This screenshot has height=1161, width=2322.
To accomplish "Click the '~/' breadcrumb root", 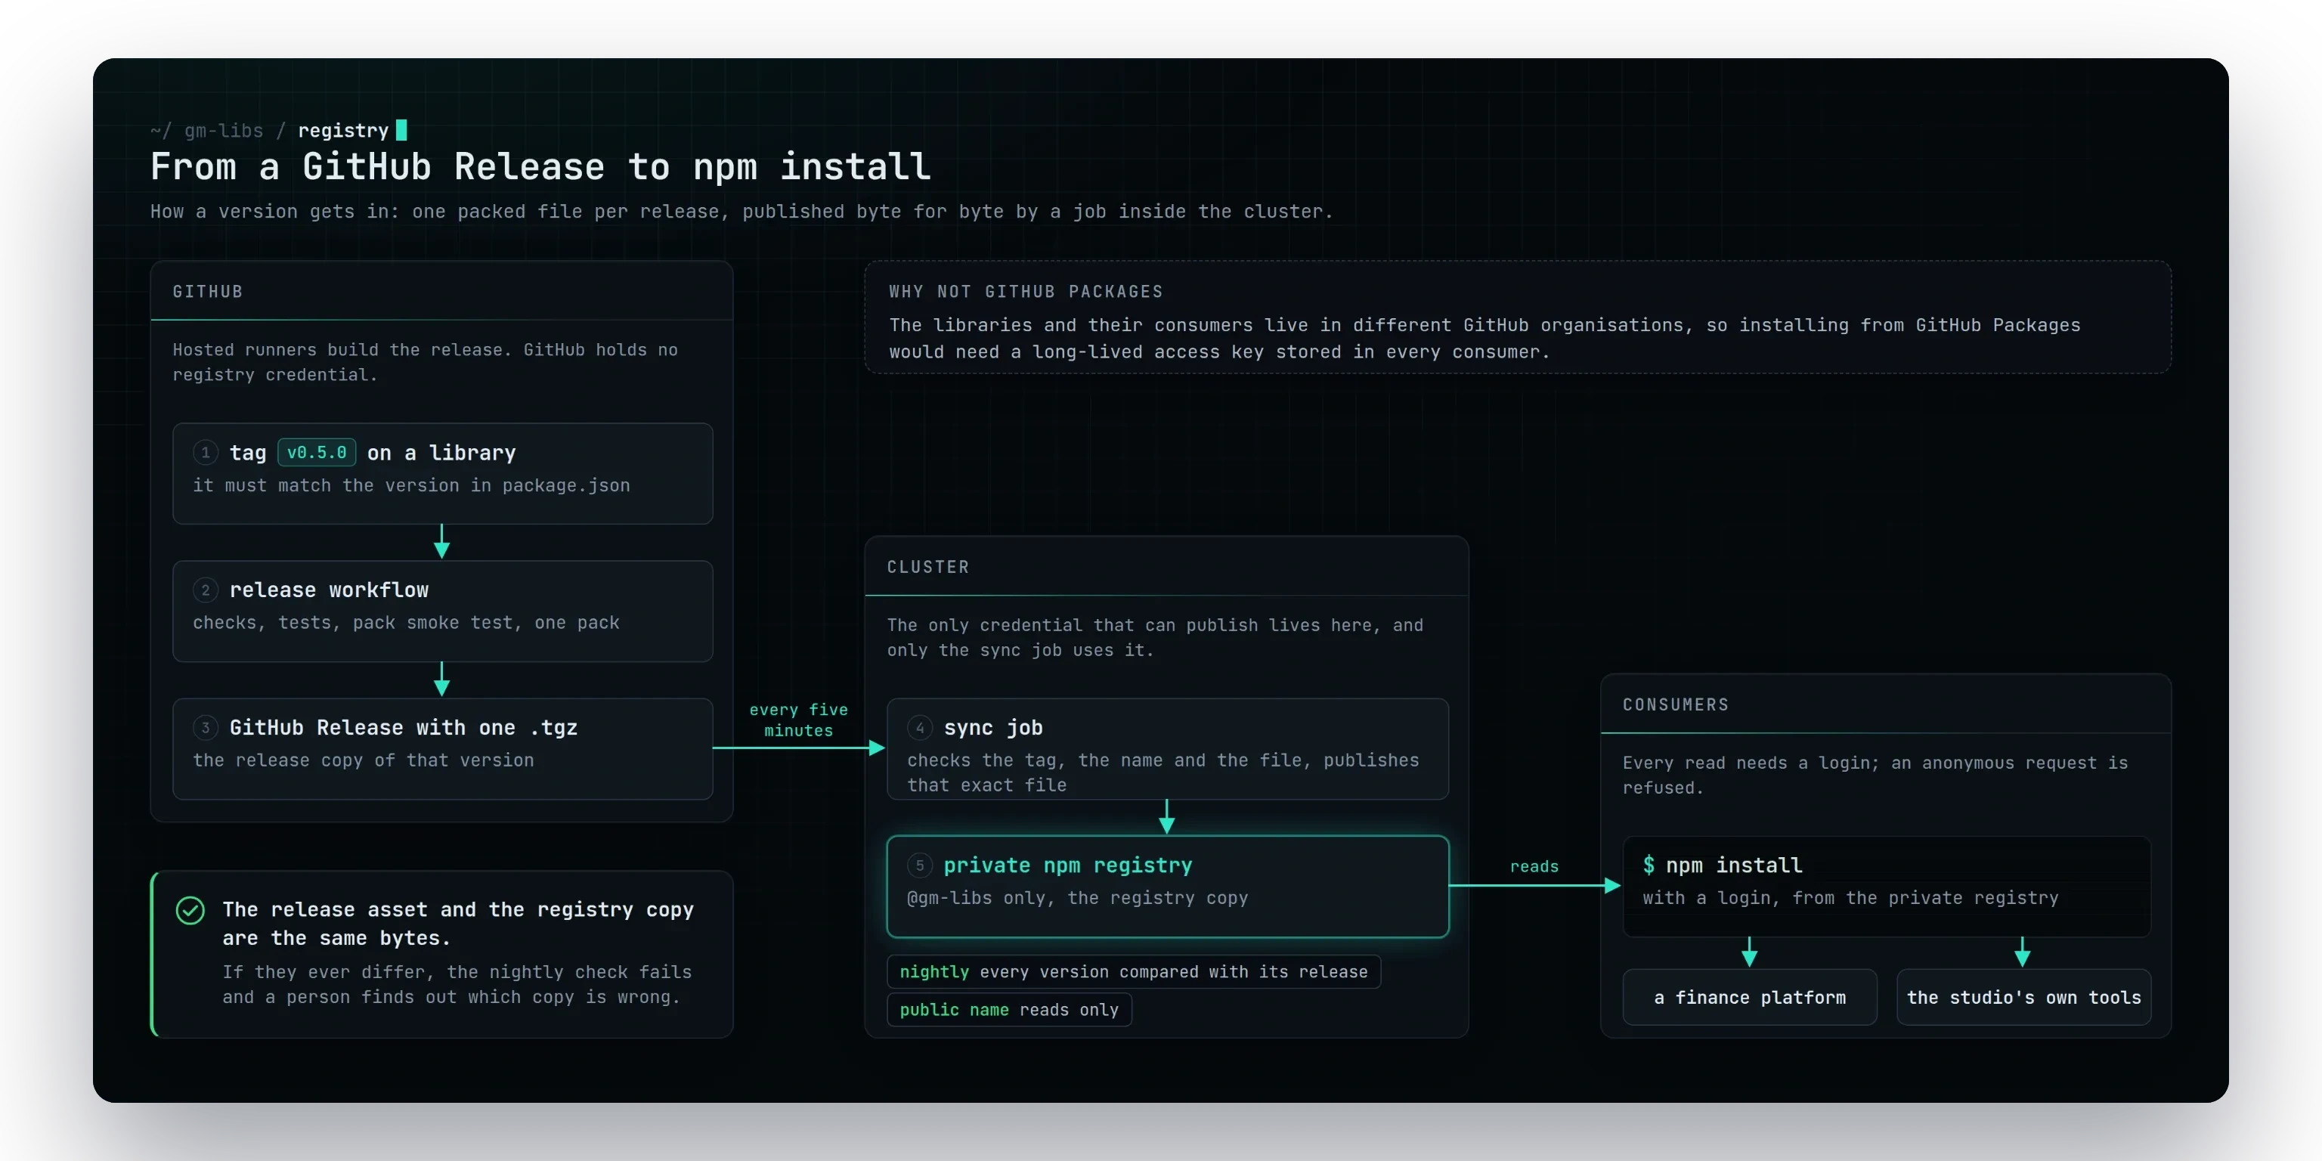I will coord(160,131).
